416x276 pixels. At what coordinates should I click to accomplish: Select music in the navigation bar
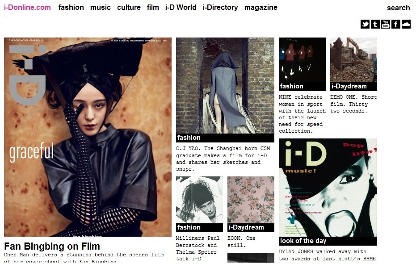point(101,7)
